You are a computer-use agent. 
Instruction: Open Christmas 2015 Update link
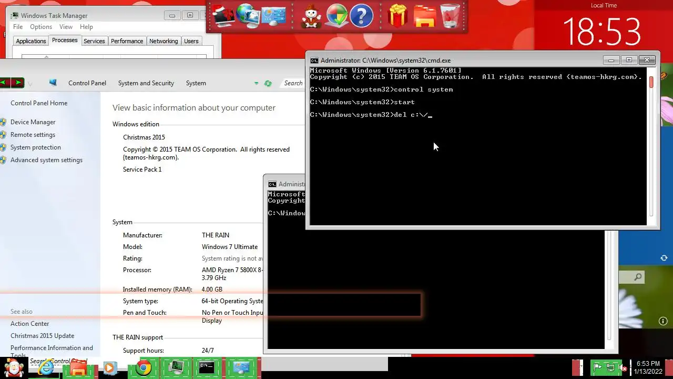tap(43, 336)
